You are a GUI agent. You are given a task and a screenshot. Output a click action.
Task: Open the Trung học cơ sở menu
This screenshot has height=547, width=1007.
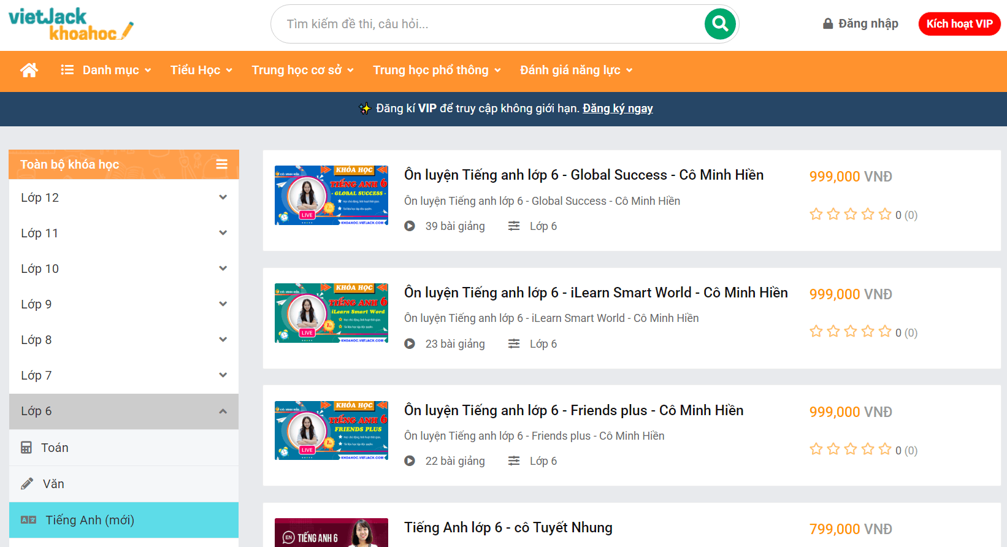[303, 70]
